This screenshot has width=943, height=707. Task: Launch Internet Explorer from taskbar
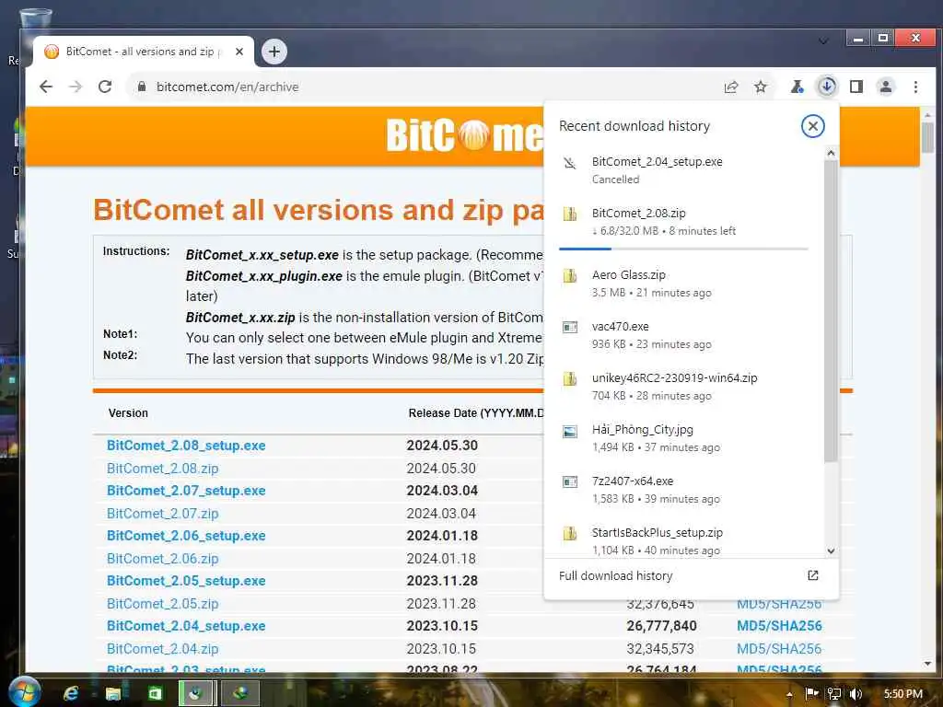71,693
